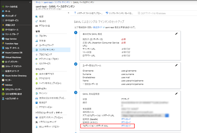Screen dimensions: 197x133
Task: Click このアプリケーションをValidate toolbar button
Action: click(x=151, y=13)
